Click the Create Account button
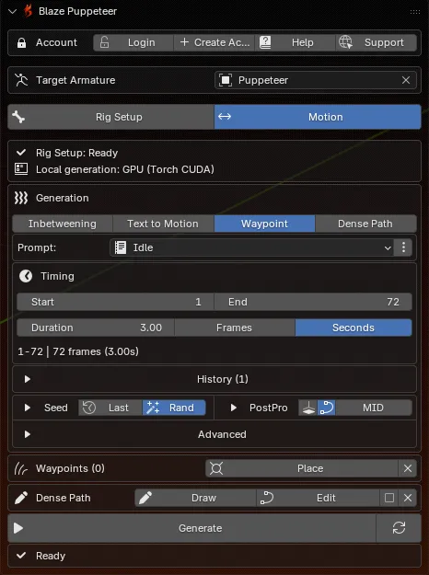 point(214,42)
